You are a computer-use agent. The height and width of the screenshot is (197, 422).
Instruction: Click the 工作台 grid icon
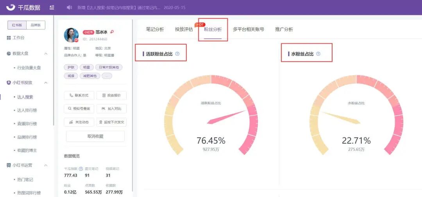point(9,38)
